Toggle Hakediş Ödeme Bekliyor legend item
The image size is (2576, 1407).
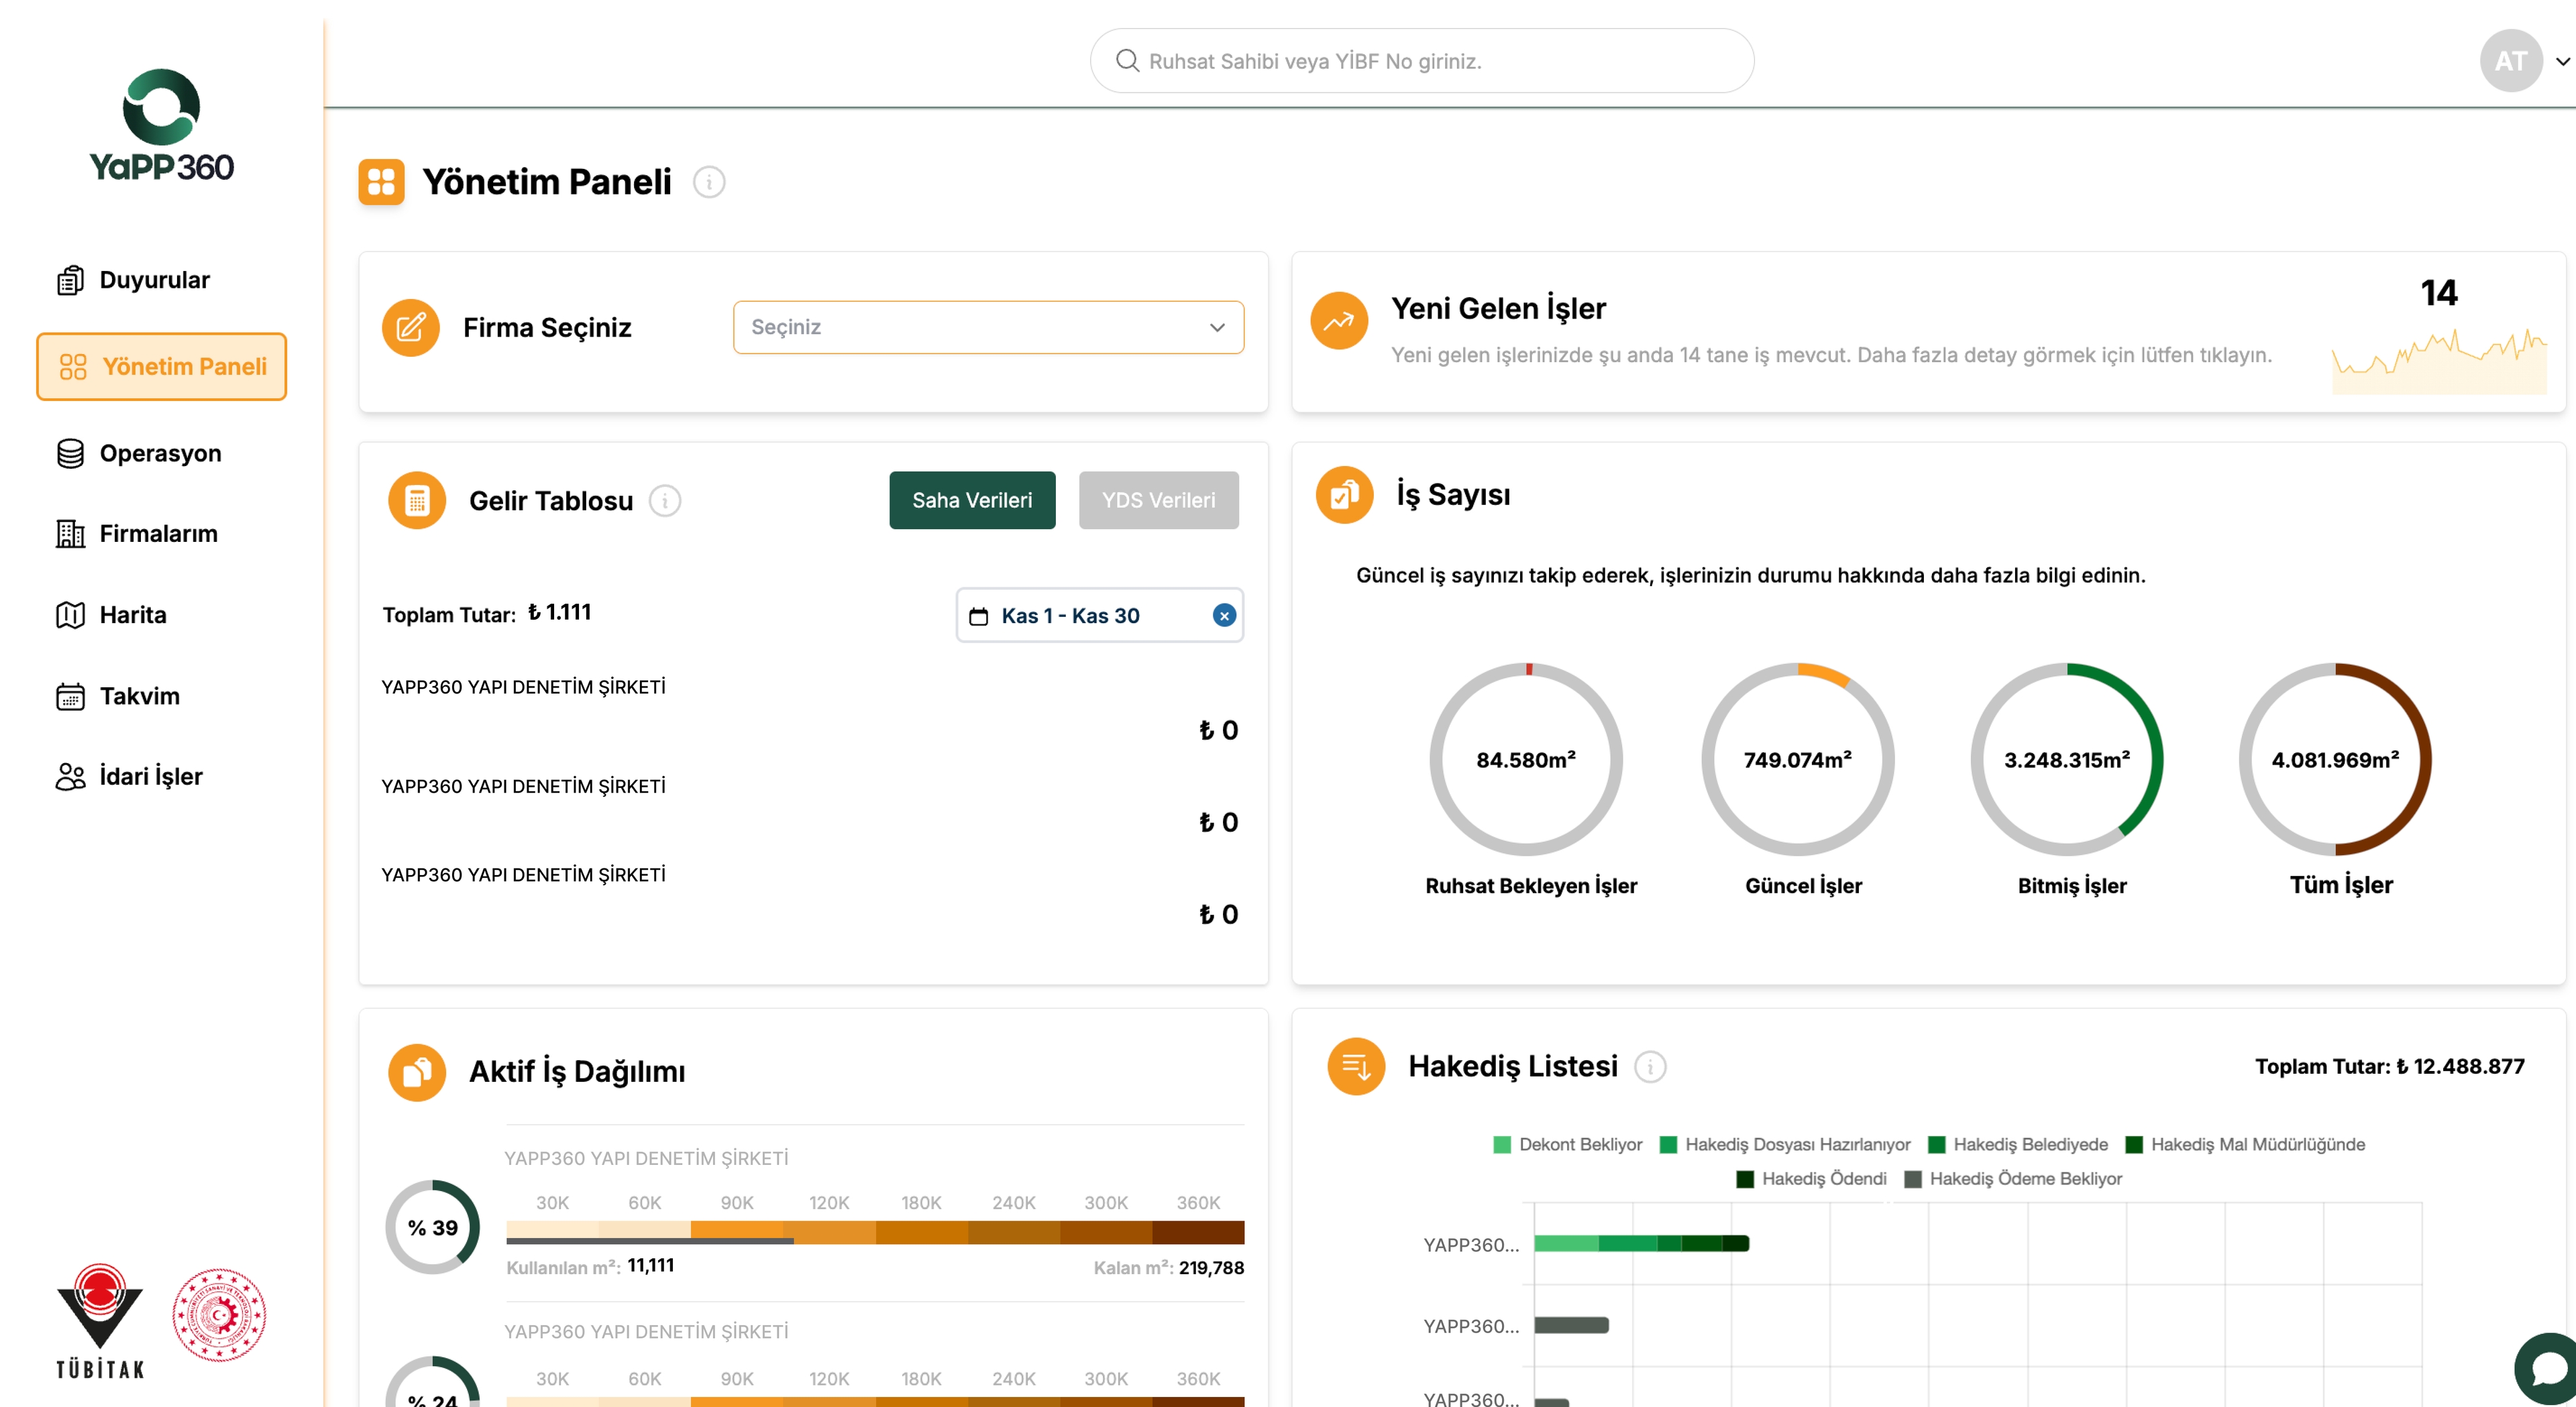pos(2012,1179)
